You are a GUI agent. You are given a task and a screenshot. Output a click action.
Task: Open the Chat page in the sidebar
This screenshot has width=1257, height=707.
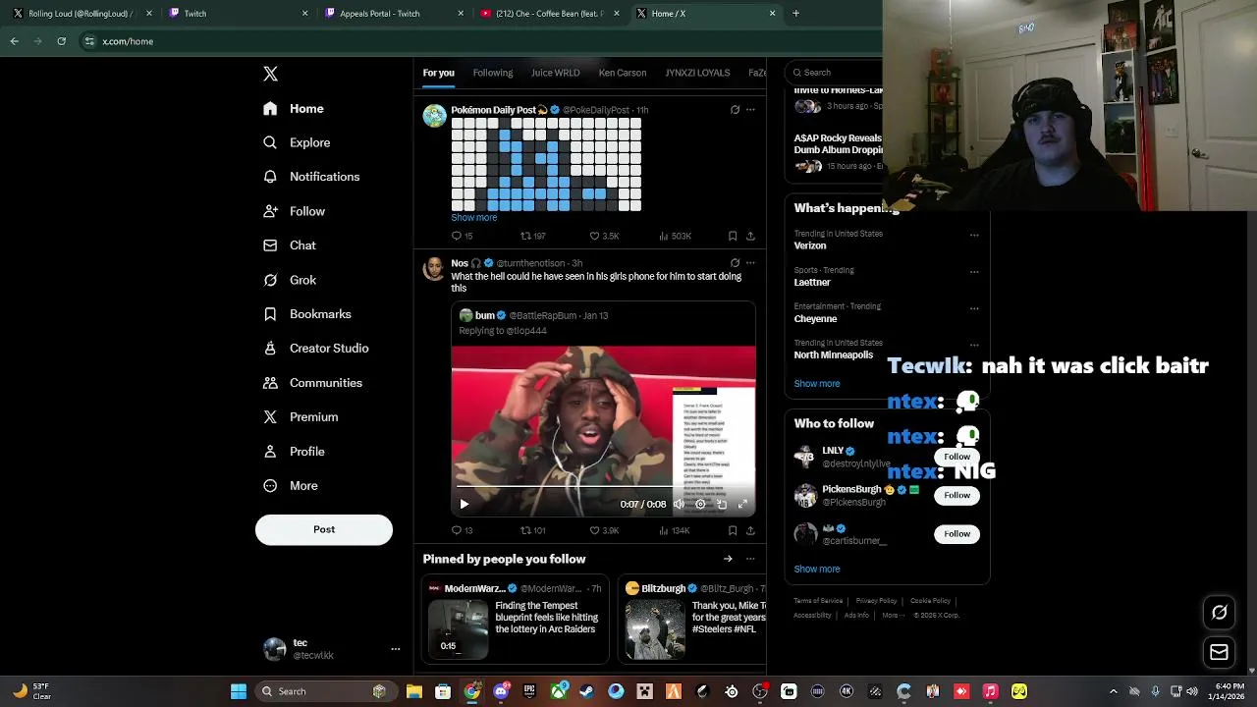[x=290, y=245]
